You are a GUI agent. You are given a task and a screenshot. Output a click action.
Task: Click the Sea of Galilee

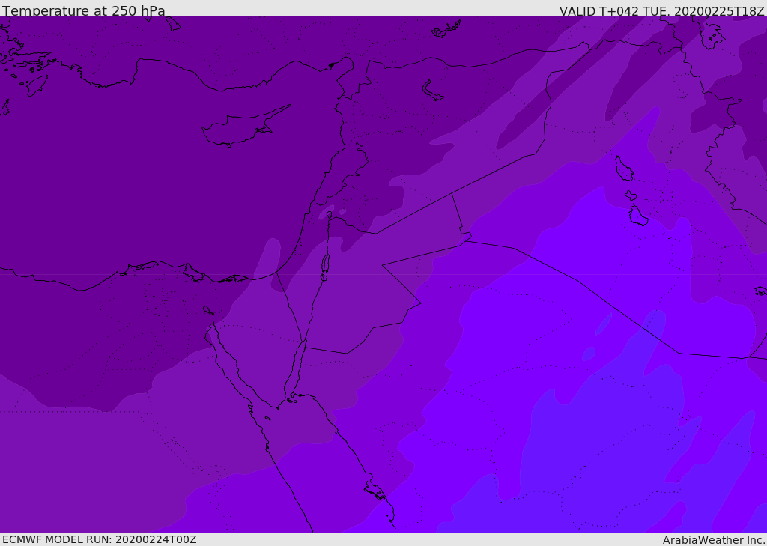tap(330, 215)
